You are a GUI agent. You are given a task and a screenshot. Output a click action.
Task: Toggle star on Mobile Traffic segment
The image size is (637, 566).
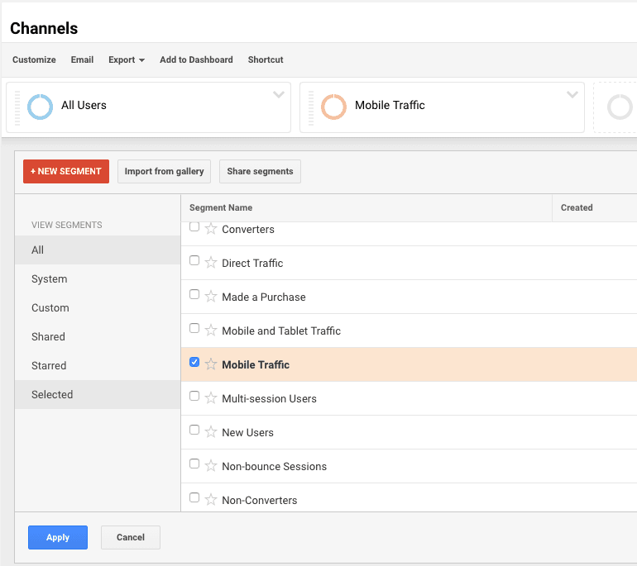(x=211, y=364)
